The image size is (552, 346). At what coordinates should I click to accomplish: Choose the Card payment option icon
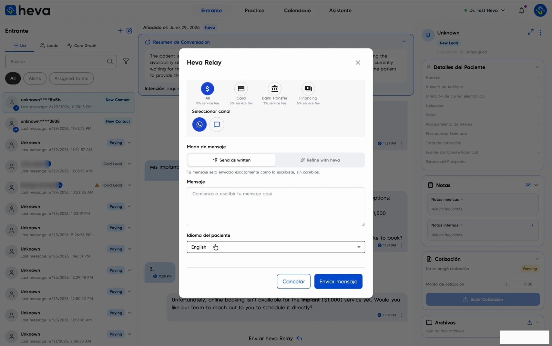pyautogui.click(x=241, y=89)
